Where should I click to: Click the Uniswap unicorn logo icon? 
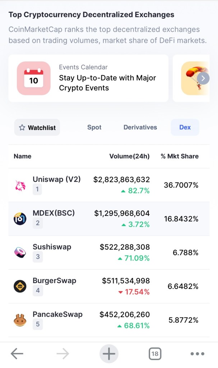(x=20, y=185)
